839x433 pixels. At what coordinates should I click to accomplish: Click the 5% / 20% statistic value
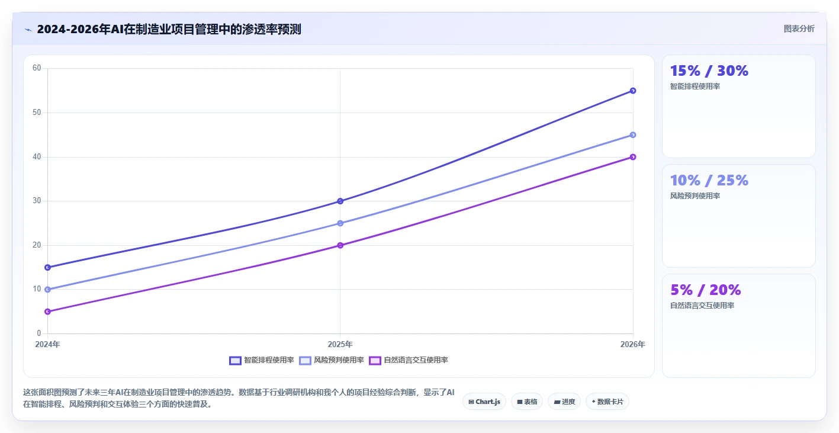(705, 290)
